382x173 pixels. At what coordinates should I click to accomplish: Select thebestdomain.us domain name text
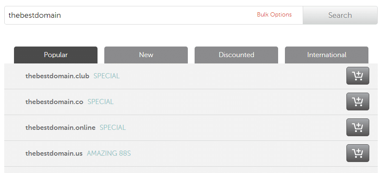[54, 153]
